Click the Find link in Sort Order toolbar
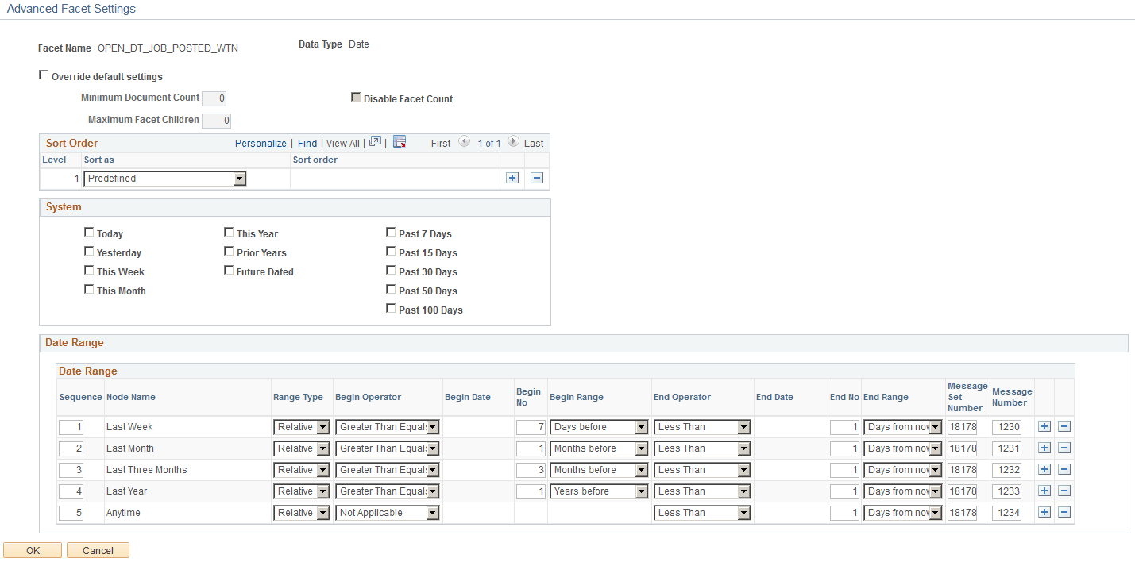 (307, 143)
